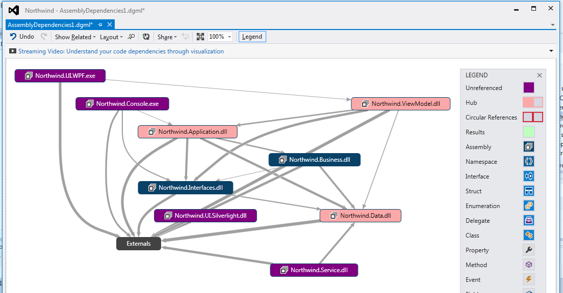Collapse the Streaming Video notification bar
The width and height of the screenshot is (563, 293).
coord(550,51)
